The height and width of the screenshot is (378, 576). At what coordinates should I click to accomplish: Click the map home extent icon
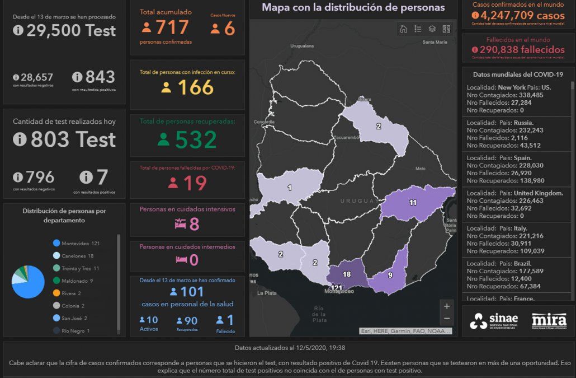tap(403, 29)
